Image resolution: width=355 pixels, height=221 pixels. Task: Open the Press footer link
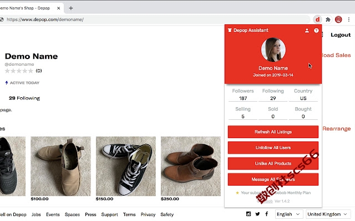point(90,214)
